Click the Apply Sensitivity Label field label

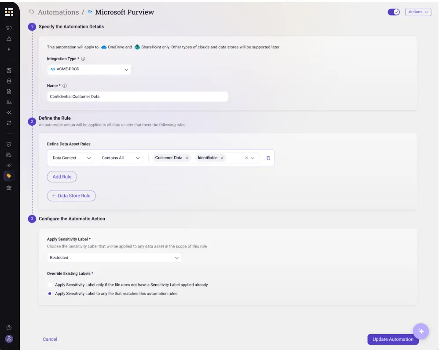pos(69,239)
